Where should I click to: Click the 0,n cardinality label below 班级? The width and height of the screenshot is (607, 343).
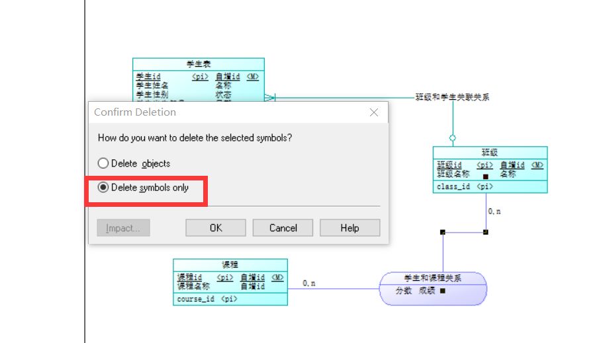click(494, 211)
